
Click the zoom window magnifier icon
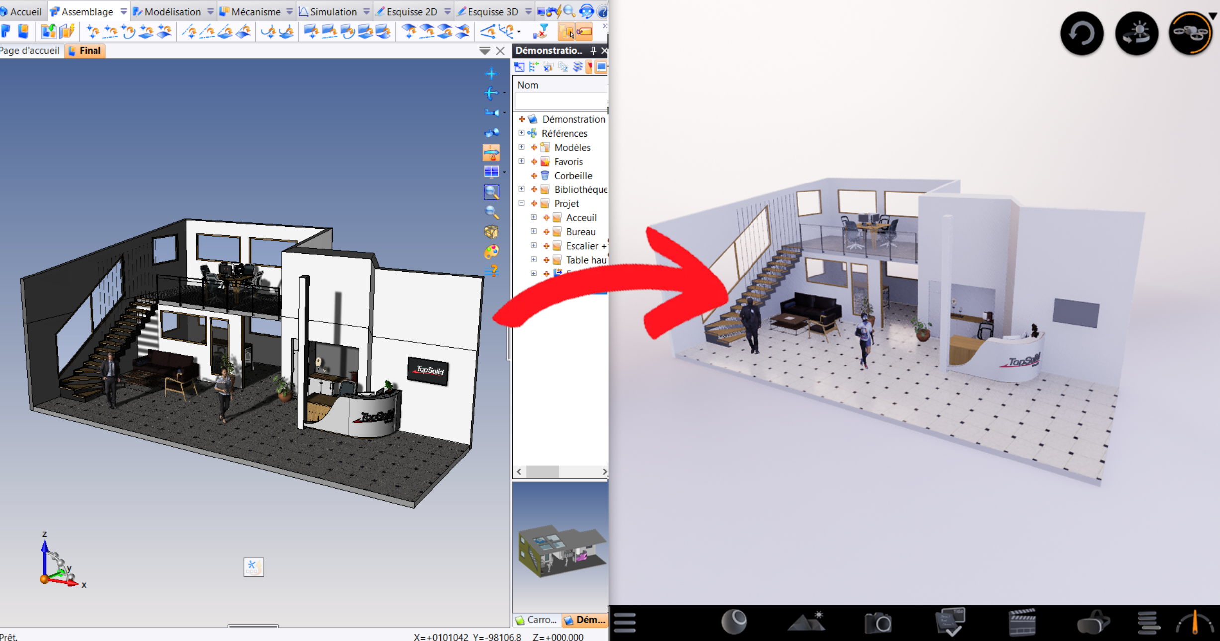[491, 192]
